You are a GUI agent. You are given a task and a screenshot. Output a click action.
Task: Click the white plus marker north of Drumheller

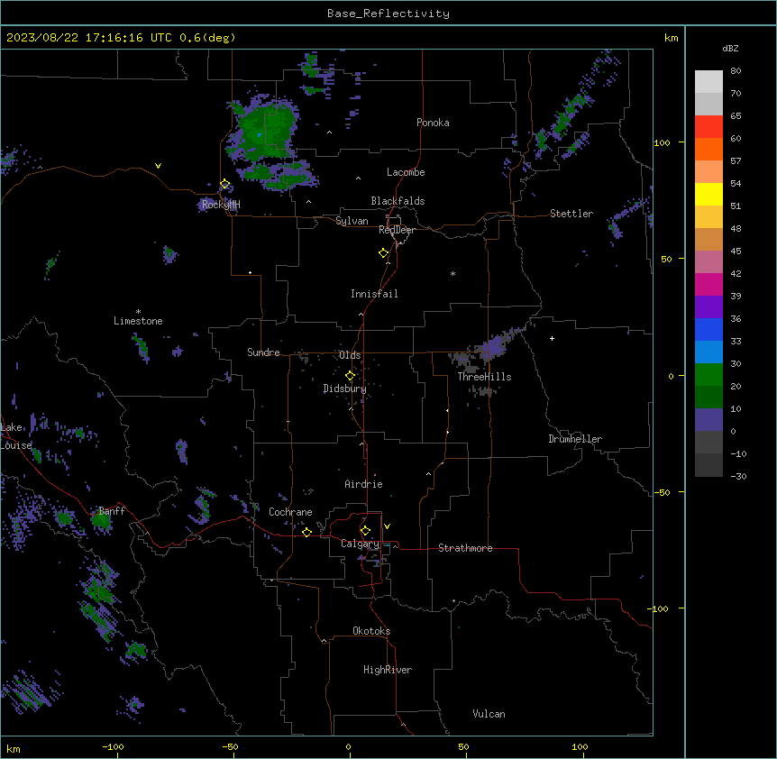pos(552,338)
